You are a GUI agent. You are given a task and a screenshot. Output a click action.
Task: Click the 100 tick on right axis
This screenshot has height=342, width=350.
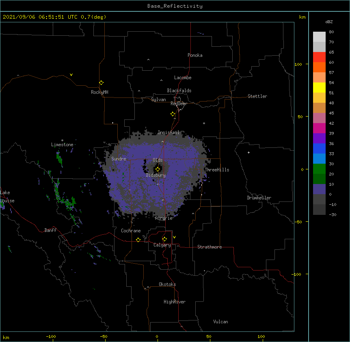(298, 64)
